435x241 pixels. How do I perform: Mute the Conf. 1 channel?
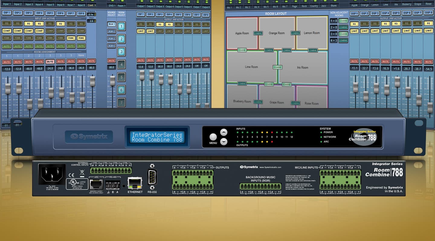click(92, 61)
